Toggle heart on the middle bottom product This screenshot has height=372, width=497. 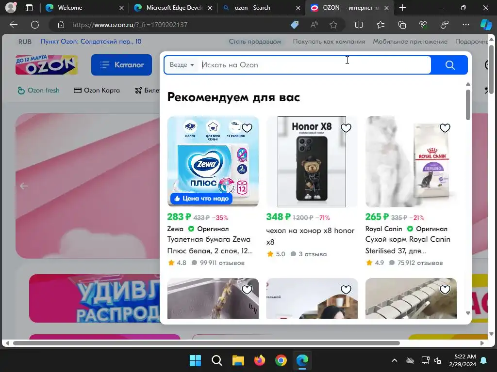click(346, 290)
